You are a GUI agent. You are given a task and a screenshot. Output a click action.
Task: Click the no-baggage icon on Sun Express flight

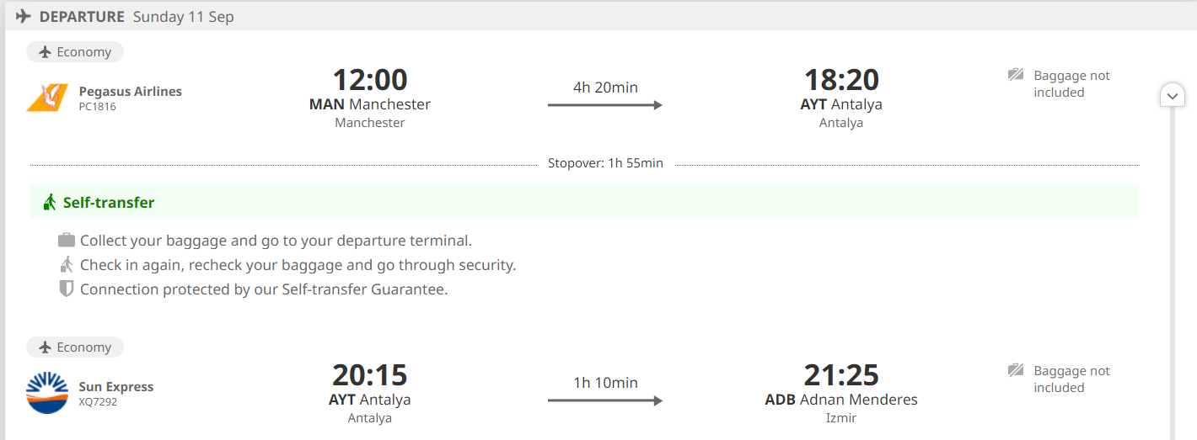tap(1016, 370)
